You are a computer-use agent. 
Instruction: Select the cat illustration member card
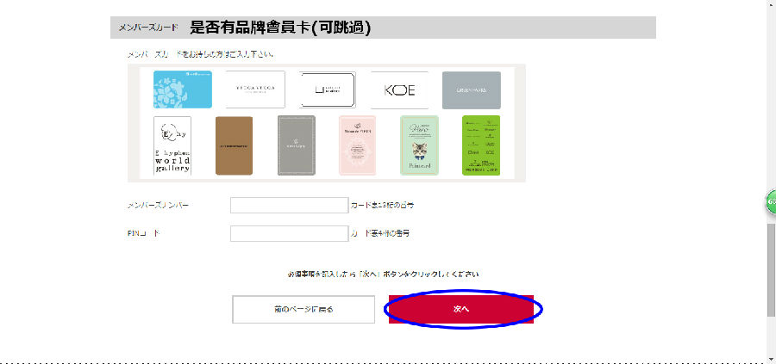click(419, 145)
